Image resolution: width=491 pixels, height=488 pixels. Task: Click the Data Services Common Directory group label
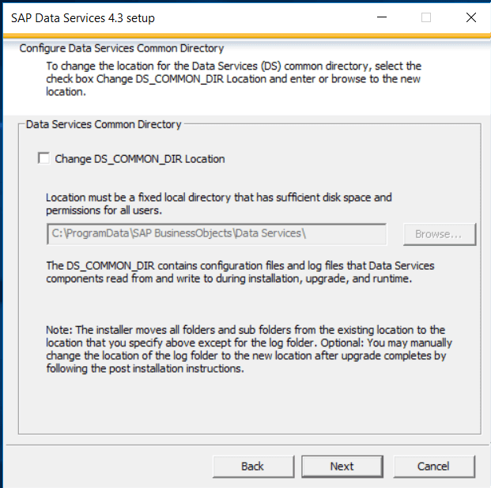[104, 125]
